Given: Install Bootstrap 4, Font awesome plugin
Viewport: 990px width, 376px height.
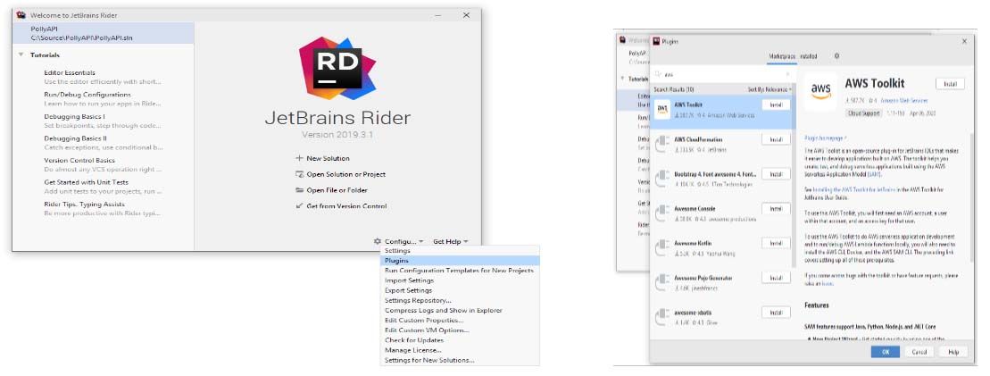Looking at the screenshot, I should 776,174.
